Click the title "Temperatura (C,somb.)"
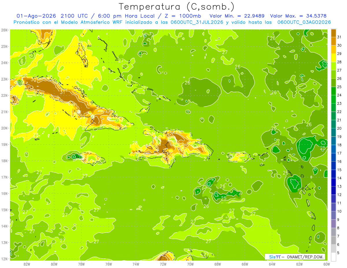 click(176, 7)
